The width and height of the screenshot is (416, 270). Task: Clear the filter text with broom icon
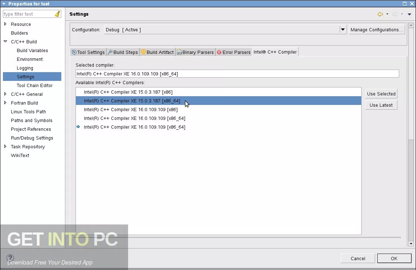(x=57, y=14)
